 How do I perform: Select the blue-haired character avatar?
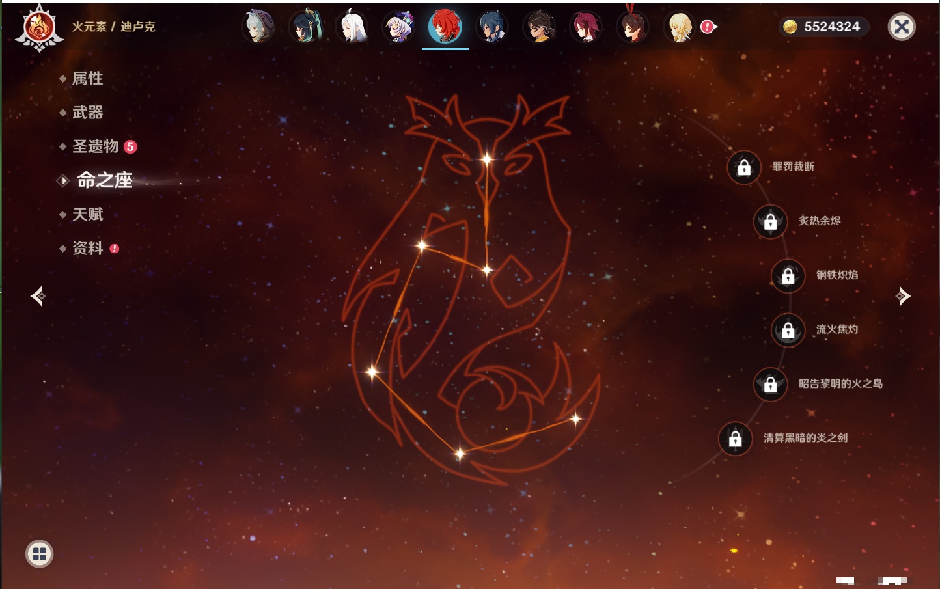pyautogui.click(x=492, y=27)
